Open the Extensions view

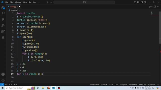point(3,31)
